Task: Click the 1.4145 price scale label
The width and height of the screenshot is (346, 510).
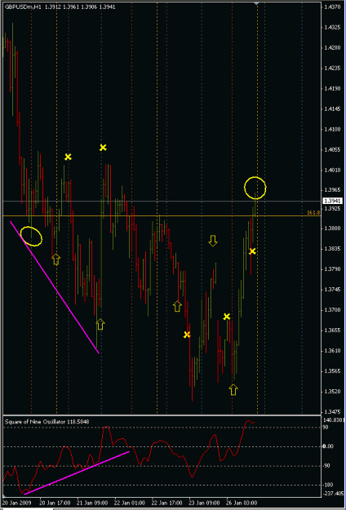Action: click(331, 109)
